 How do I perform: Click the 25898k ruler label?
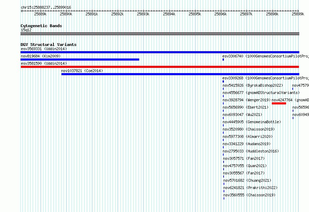pos(272,14)
